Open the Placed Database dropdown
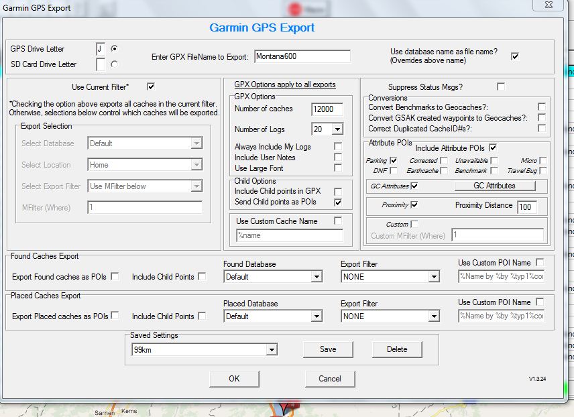 point(317,316)
